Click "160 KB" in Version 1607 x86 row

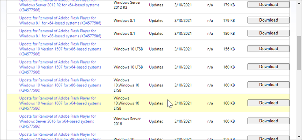pyautogui.click(x=229, y=85)
